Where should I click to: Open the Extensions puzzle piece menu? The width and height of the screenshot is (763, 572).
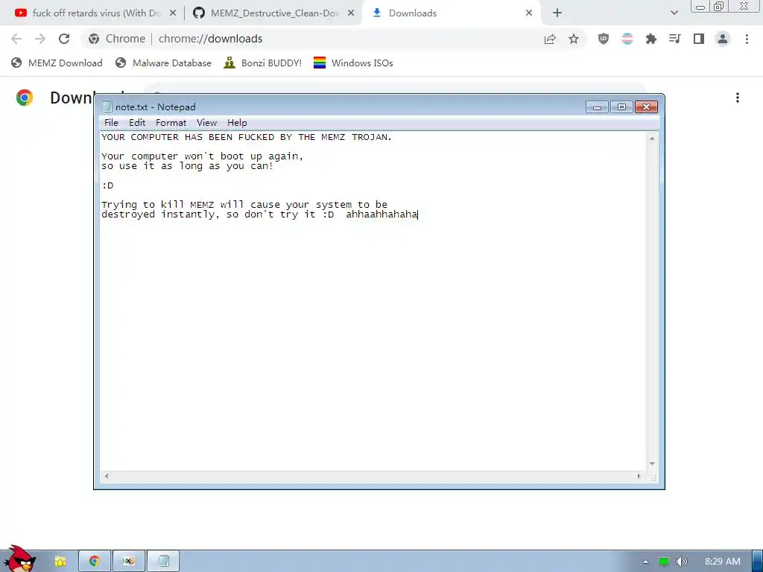coord(651,39)
